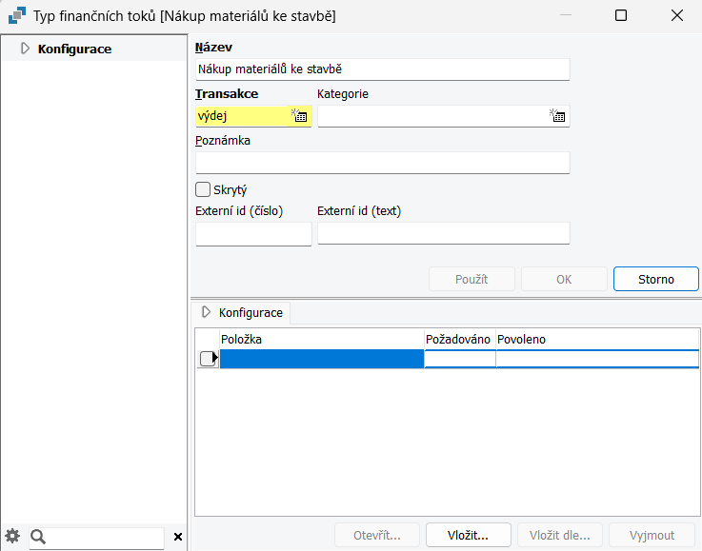Click the Storno button
Viewport: 702px width, 551px height.
[x=656, y=279]
